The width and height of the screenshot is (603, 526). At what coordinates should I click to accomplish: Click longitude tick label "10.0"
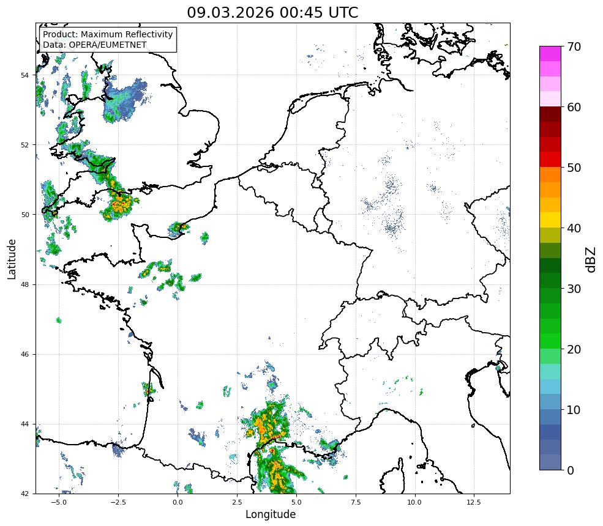click(x=415, y=502)
